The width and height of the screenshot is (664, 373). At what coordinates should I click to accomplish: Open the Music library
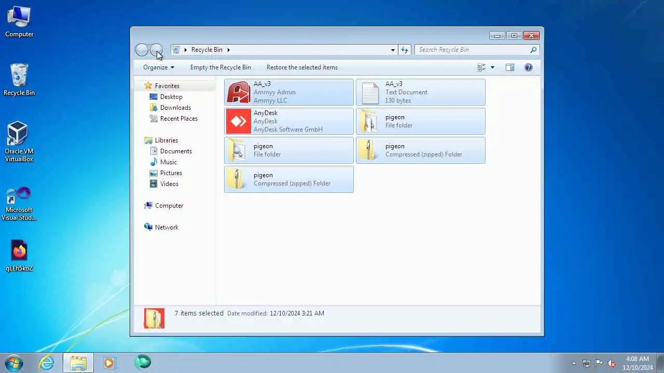[168, 162]
